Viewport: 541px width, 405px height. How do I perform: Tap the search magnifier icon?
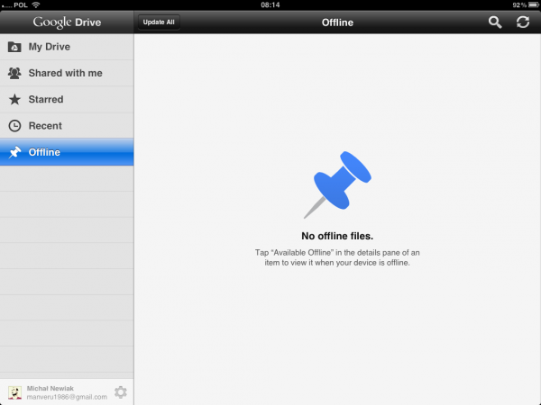click(495, 22)
